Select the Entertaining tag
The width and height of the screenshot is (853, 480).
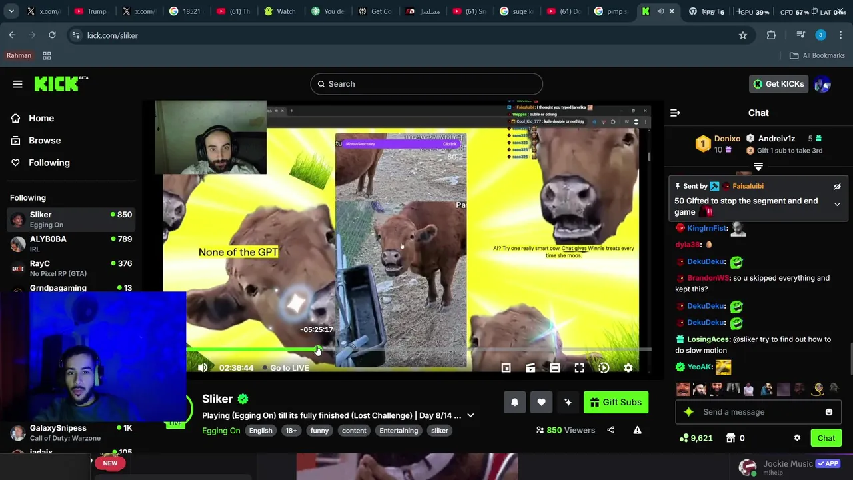click(x=399, y=431)
